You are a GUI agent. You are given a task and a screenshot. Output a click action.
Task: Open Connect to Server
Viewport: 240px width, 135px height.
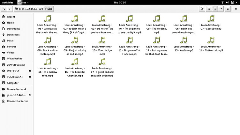(x=16, y=101)
